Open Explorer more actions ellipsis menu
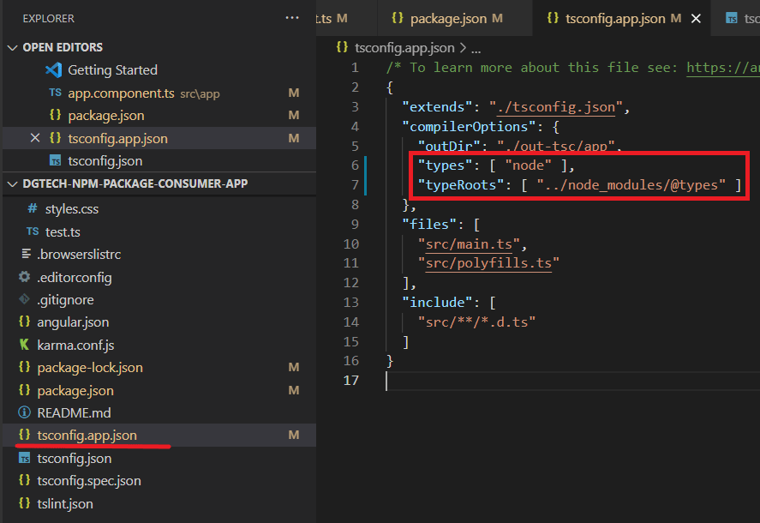This screenshot has width=760, height=523. click(x=293, y=17)
